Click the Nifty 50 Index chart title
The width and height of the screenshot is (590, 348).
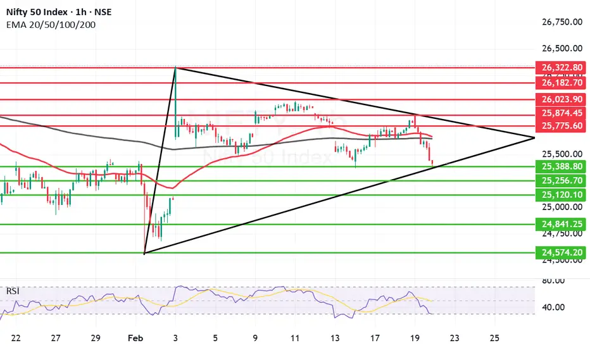click(x=59, y=12)
